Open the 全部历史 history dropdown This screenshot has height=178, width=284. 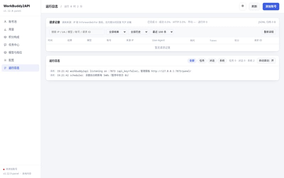coord(138,32)
